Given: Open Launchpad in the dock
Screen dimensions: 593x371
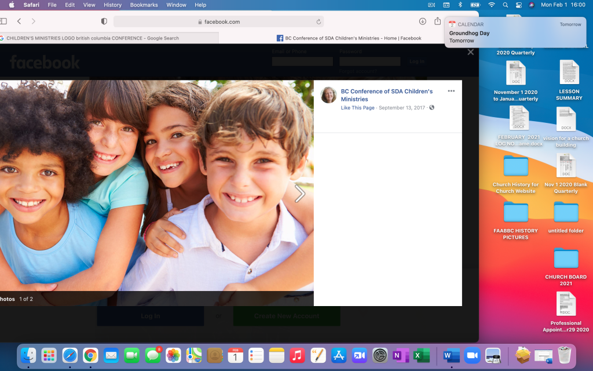Looking at the screenshot, I should [49, 355].
